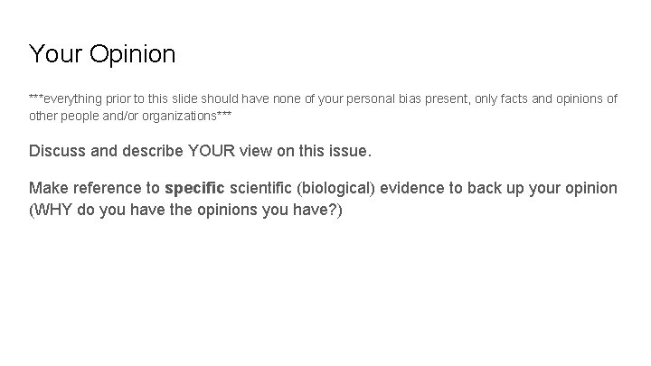Screen dimensions: 651x366
Task: Click the sentence 'Discuss and describe YOUR view'
Action: [200, 151]
